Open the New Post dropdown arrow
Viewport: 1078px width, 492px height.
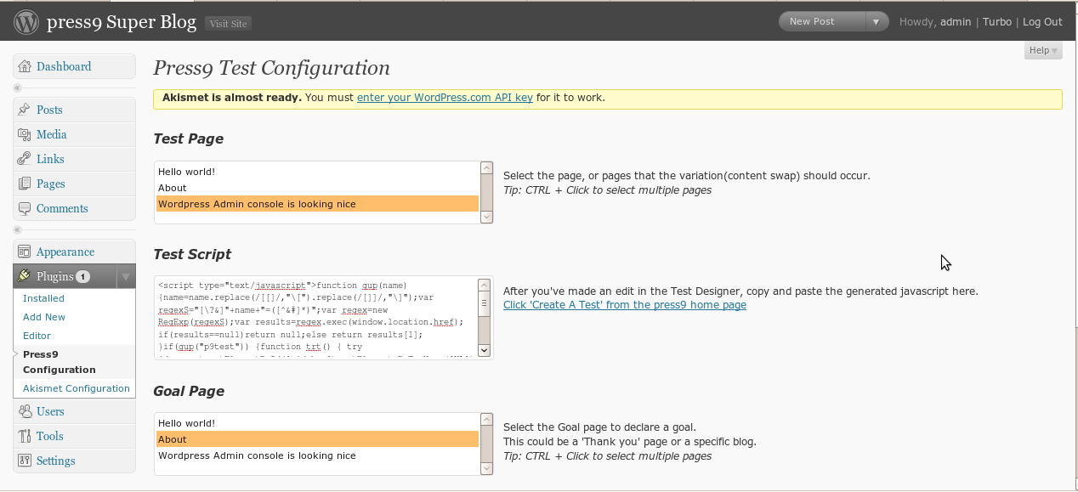coord(877,22)
